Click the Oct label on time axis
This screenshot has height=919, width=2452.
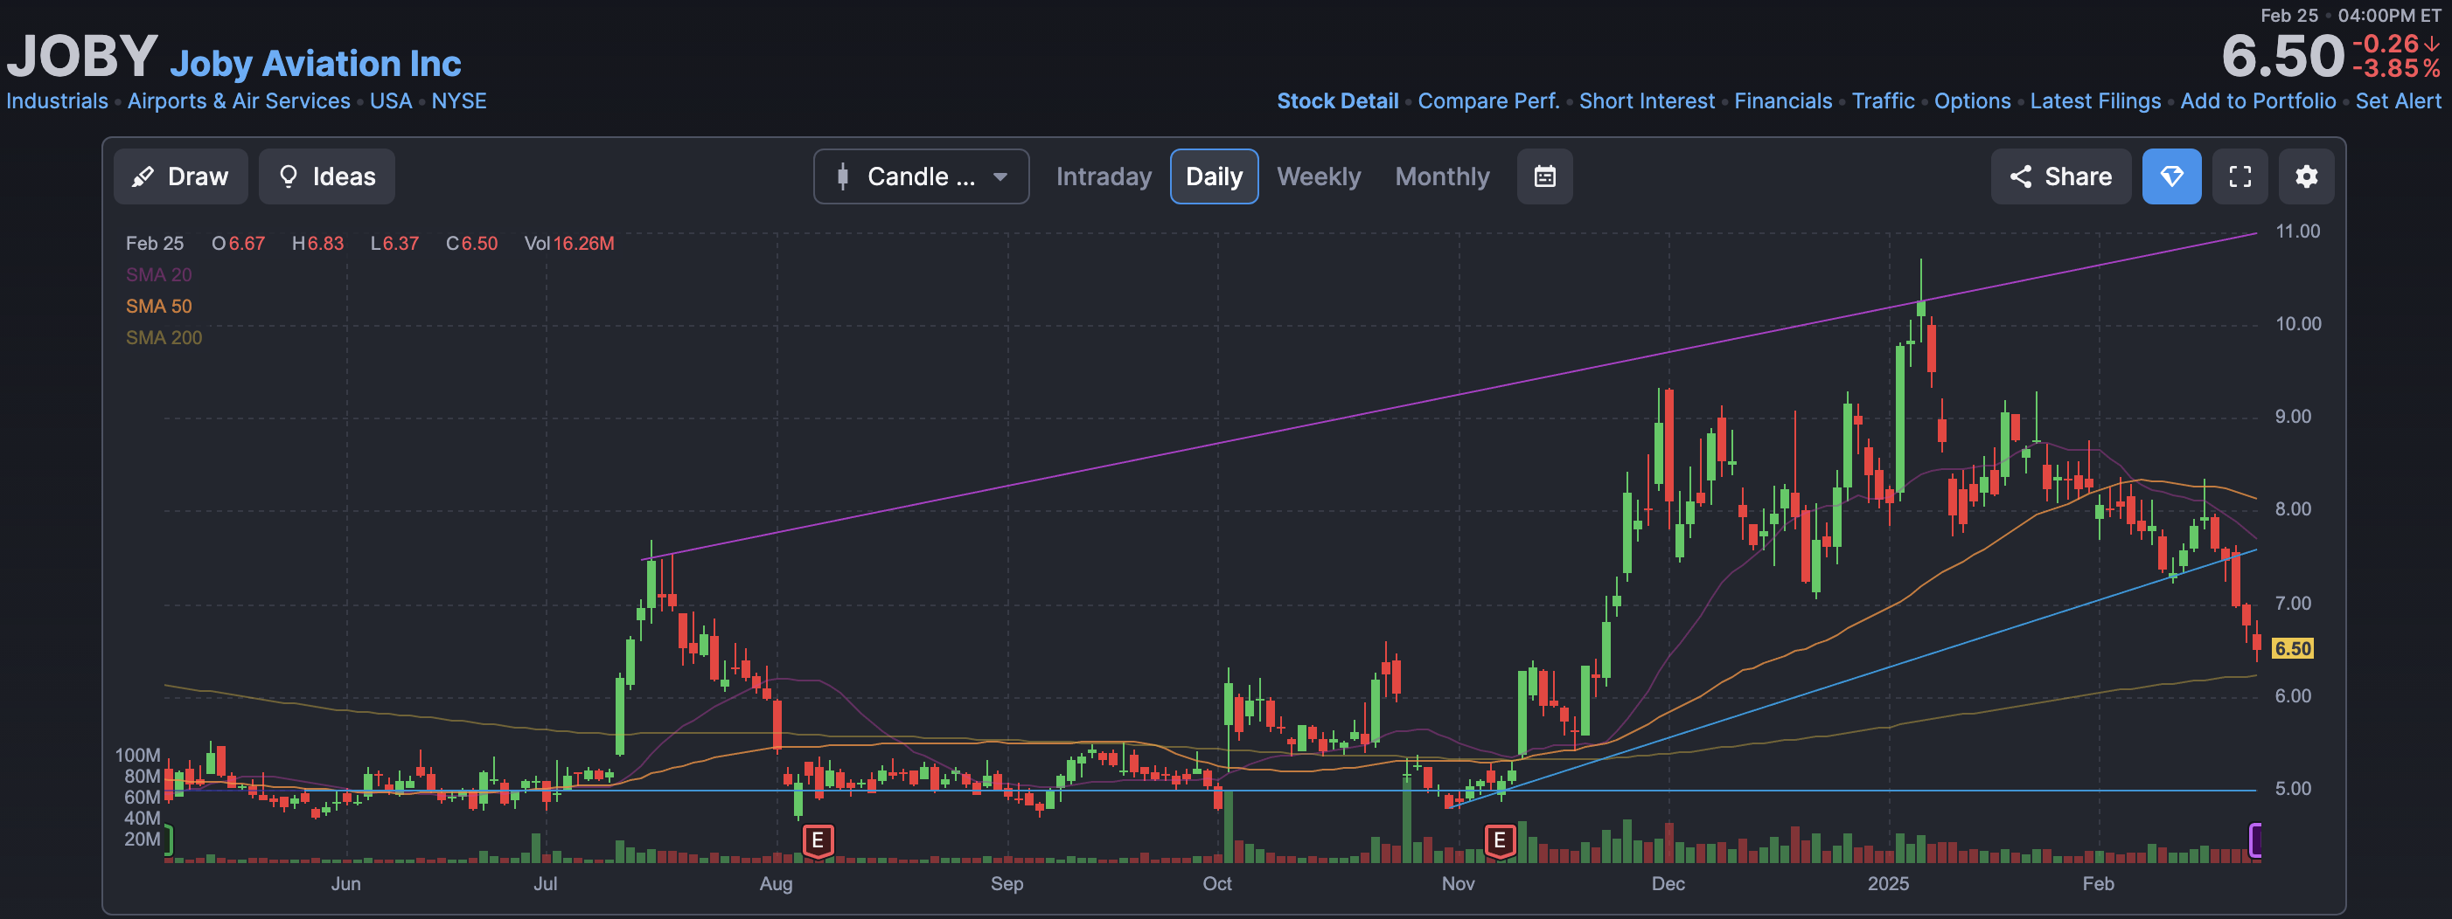1216,884
